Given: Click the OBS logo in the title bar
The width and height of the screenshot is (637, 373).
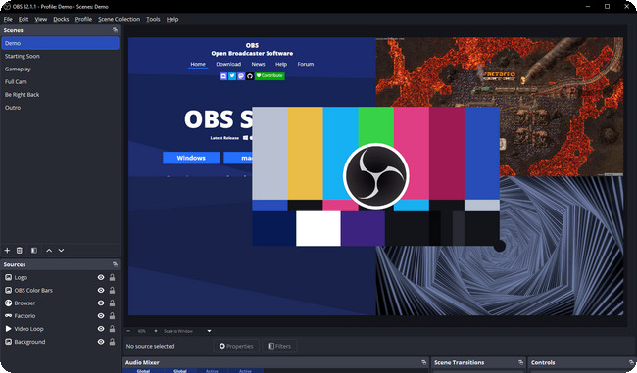Looking at the screenshot, I should [7, 7].
